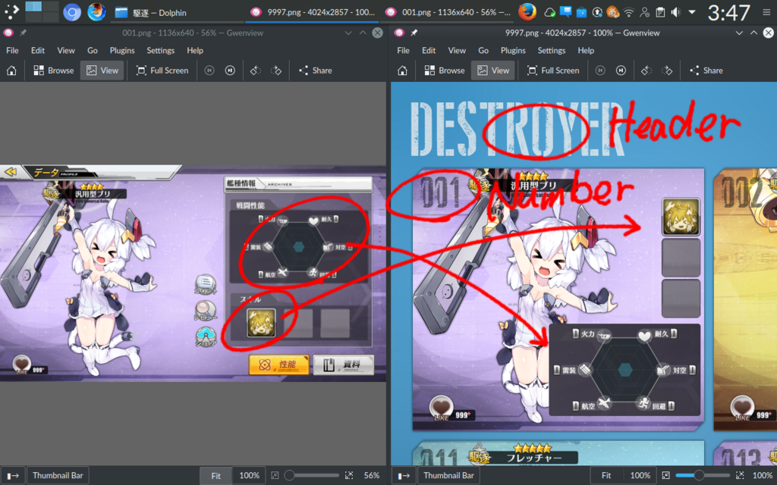Click zoom slider in 001.png window
Viewport: 777px width, 485px height.
pyautogui.click(x=313, y=476)
